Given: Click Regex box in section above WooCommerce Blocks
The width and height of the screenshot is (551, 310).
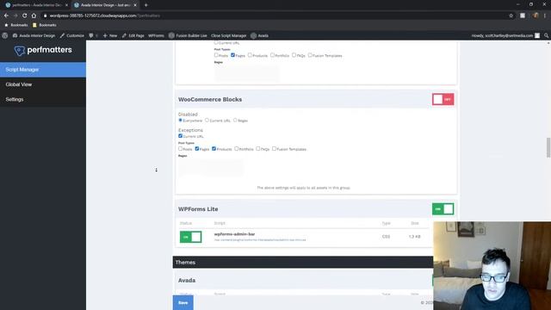Looking at the screenshot, I should pyautogui.click(x=247, y=73).
